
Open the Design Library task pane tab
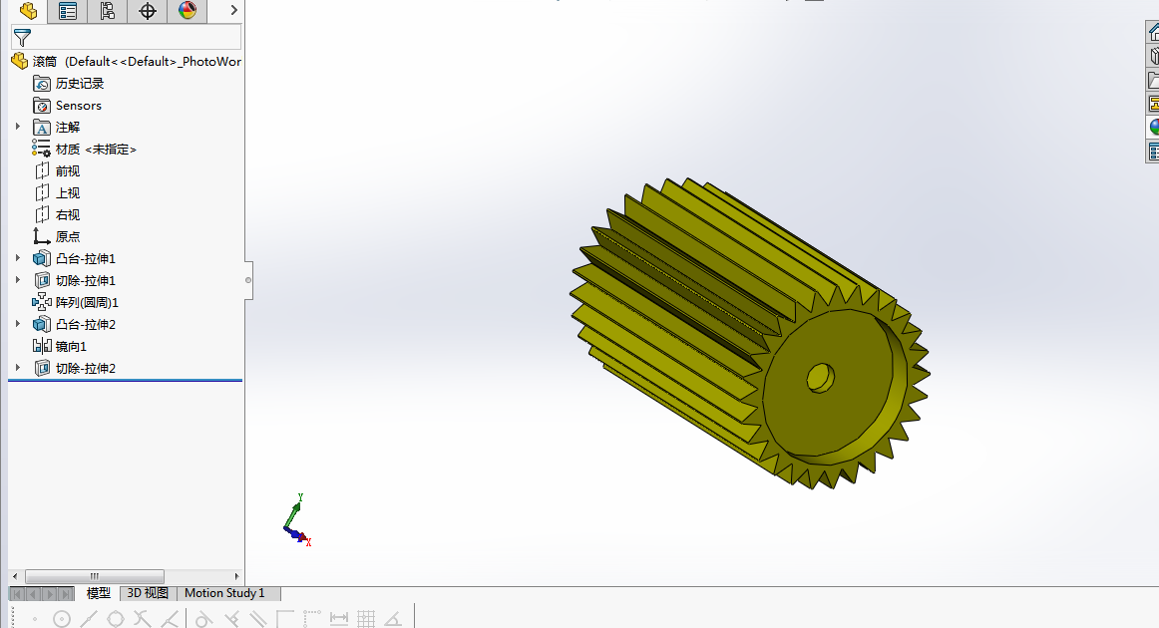[1152, 56]
